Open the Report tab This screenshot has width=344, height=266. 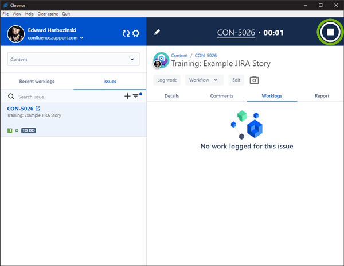pyautogui.click(x=322, y=96)
